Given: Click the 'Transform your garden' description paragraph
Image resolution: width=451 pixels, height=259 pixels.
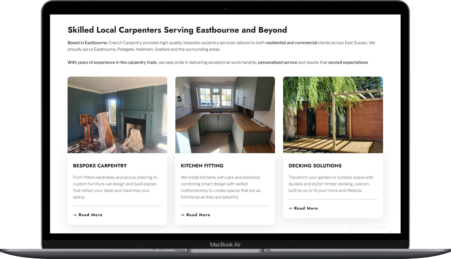Looking at the screenshot, I should click(331, 184).
